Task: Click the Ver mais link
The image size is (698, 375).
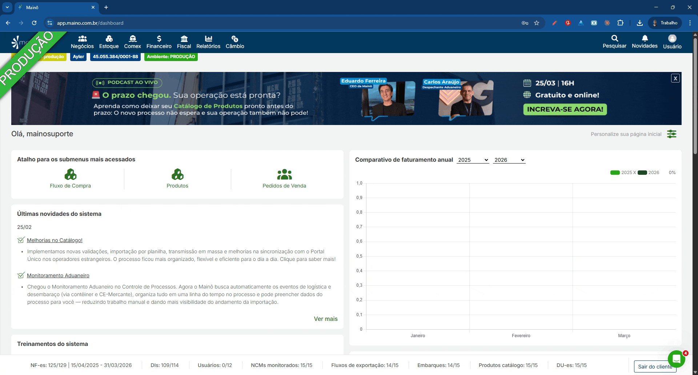Action: click(x=325, y=319)
